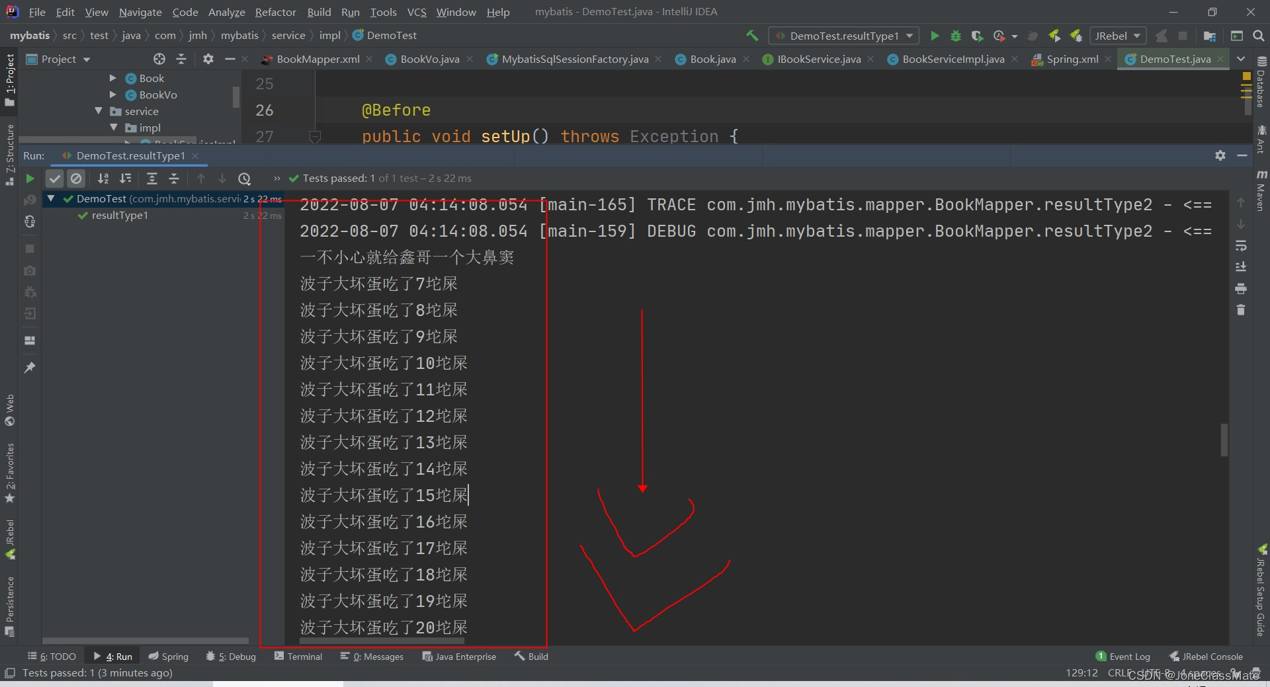1270x687 pixels.
Task: Click locate file target icon in Project panel
Action: [159, 60]
